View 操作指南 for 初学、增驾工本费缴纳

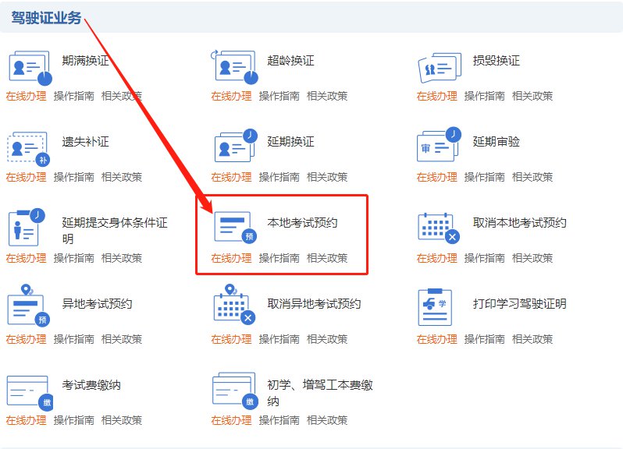tap(279, 420)
